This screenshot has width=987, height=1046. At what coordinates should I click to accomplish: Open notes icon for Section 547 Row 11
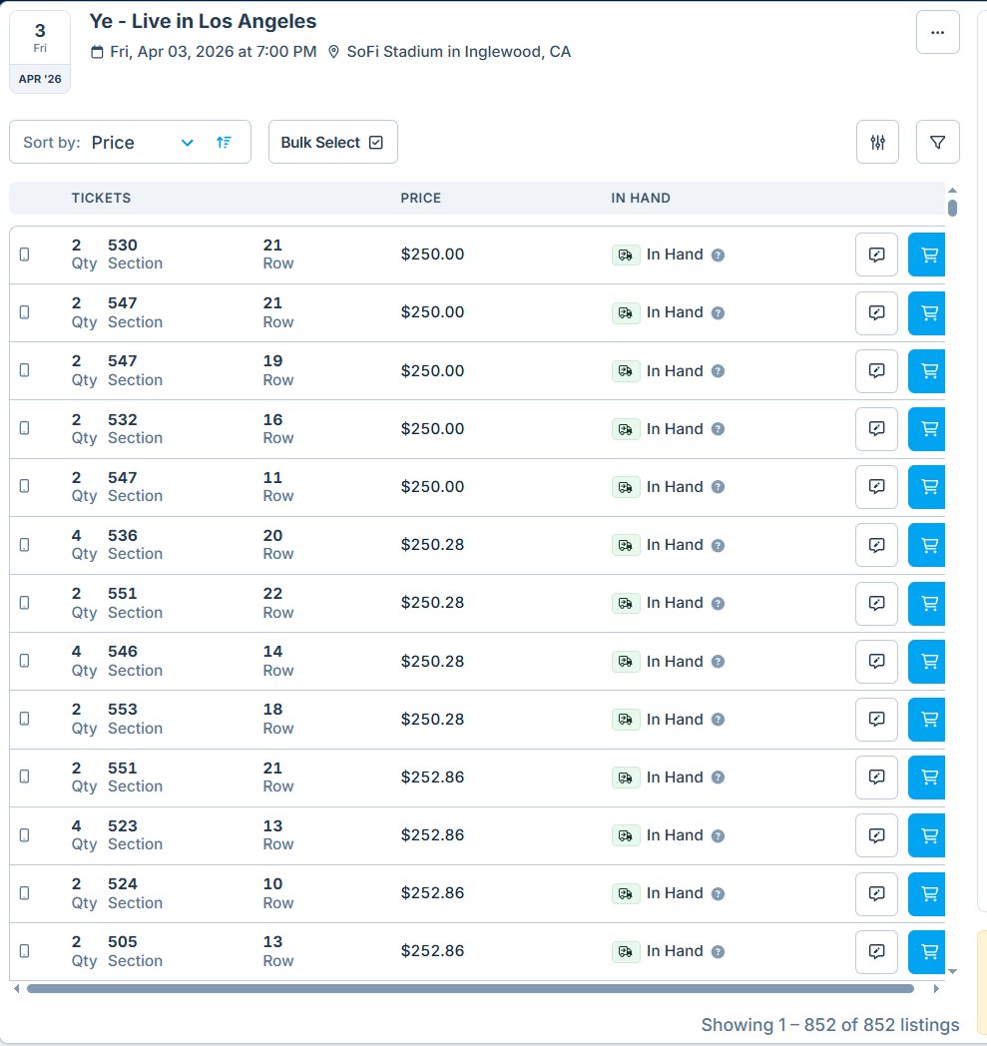click(876, 487)
